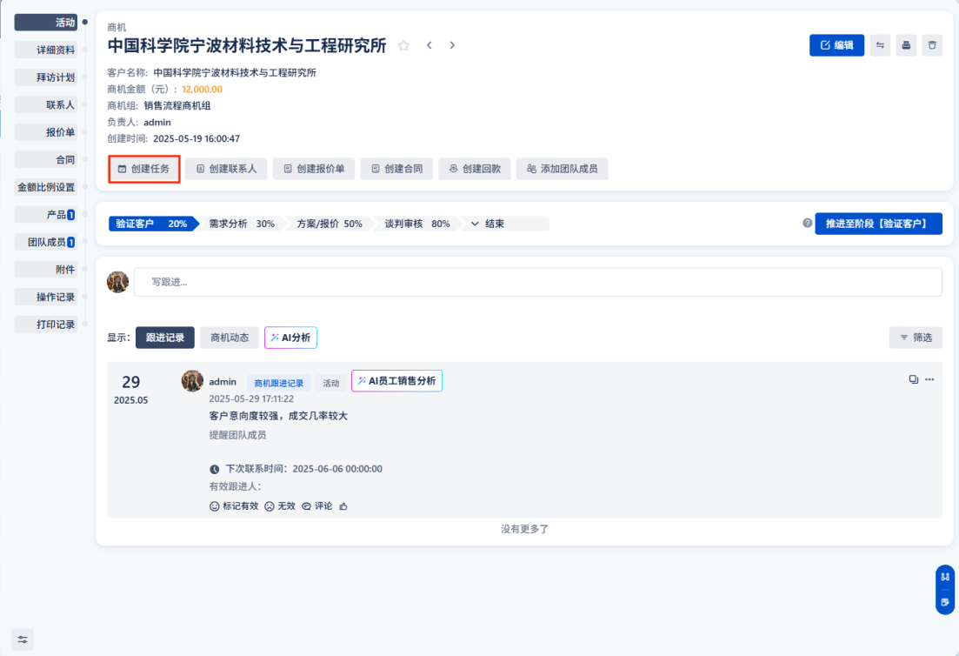Expand the 结束 stage dropdown
This screenshot has width=959, height=656.
[x=488, y=224]
